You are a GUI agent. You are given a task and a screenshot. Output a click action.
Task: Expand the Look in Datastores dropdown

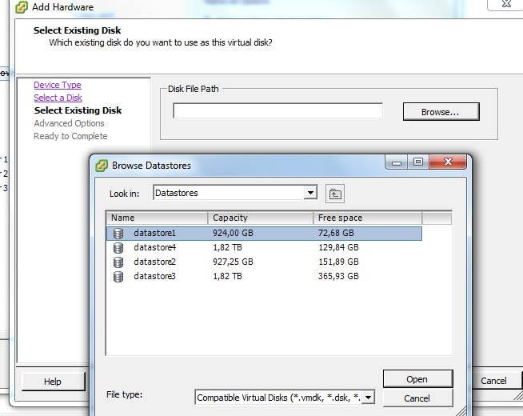click(310, 193)
